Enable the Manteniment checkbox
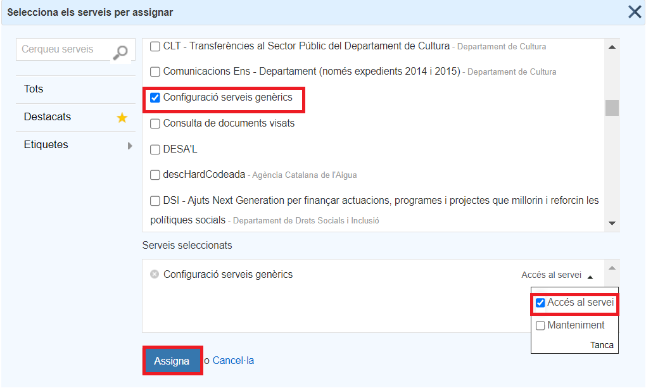 pyautogui.click(x=540, y=325)
